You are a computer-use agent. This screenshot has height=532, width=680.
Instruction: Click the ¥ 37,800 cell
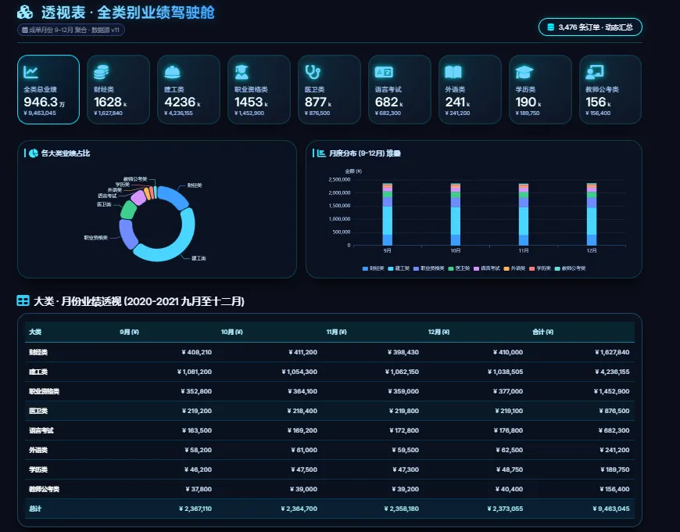(x=199, y=489)
